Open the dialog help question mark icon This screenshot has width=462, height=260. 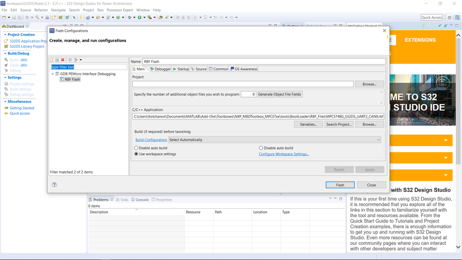pos(54,185)
